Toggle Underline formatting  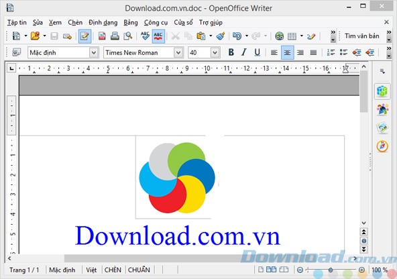[257, 52]
